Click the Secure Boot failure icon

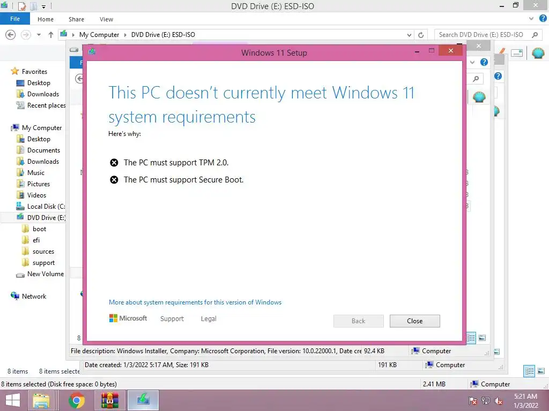coord(114,180)
